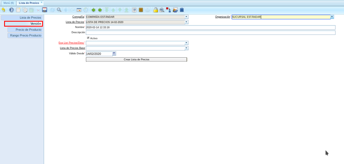Screen dimensions: 344x164
Task: Click the Delete record trash icon
Action: tap(31, 10)
